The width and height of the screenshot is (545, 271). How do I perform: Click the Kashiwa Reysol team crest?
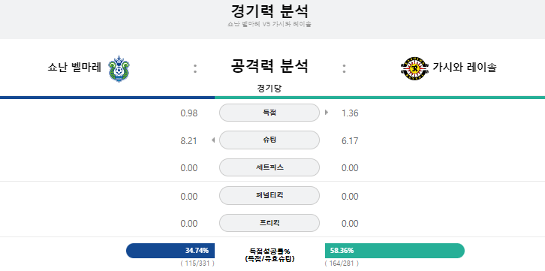[414, 68]
